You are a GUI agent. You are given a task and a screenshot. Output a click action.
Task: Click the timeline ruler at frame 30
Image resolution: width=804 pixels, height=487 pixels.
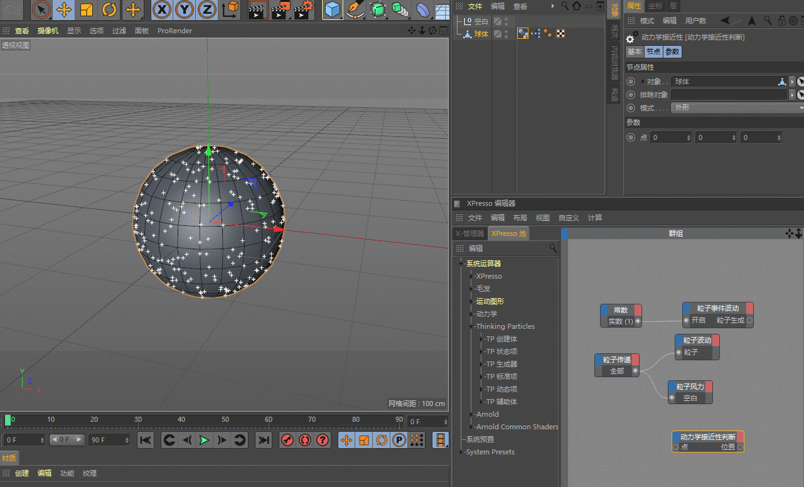tap(137, 419)
